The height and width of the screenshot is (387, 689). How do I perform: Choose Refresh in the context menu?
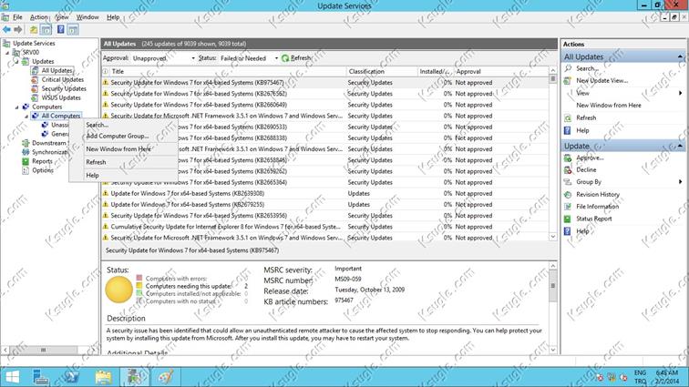pos(123,162)
